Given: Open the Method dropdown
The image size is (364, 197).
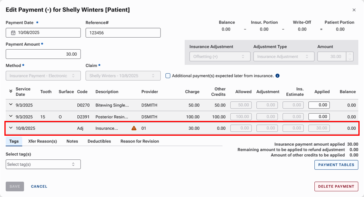Looking at the screenshot, I should tap(43, 76).
